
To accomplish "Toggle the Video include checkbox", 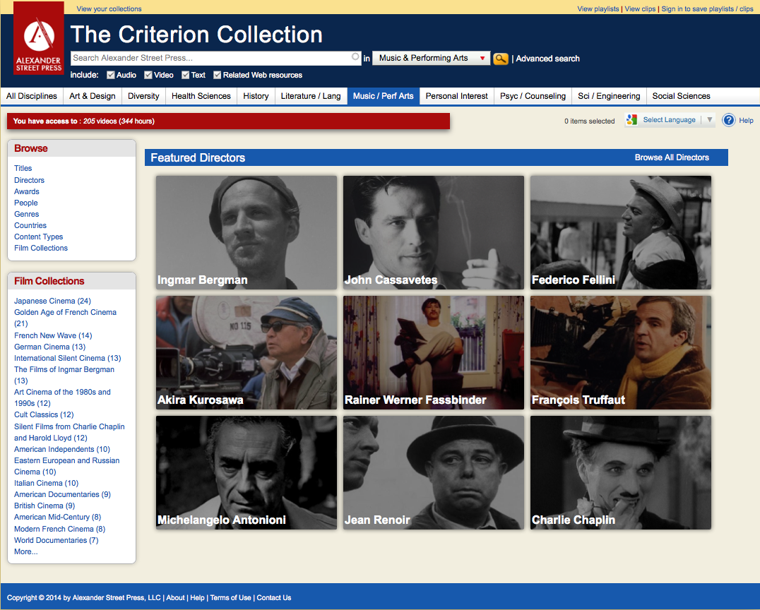I will [x=148, y=75].
